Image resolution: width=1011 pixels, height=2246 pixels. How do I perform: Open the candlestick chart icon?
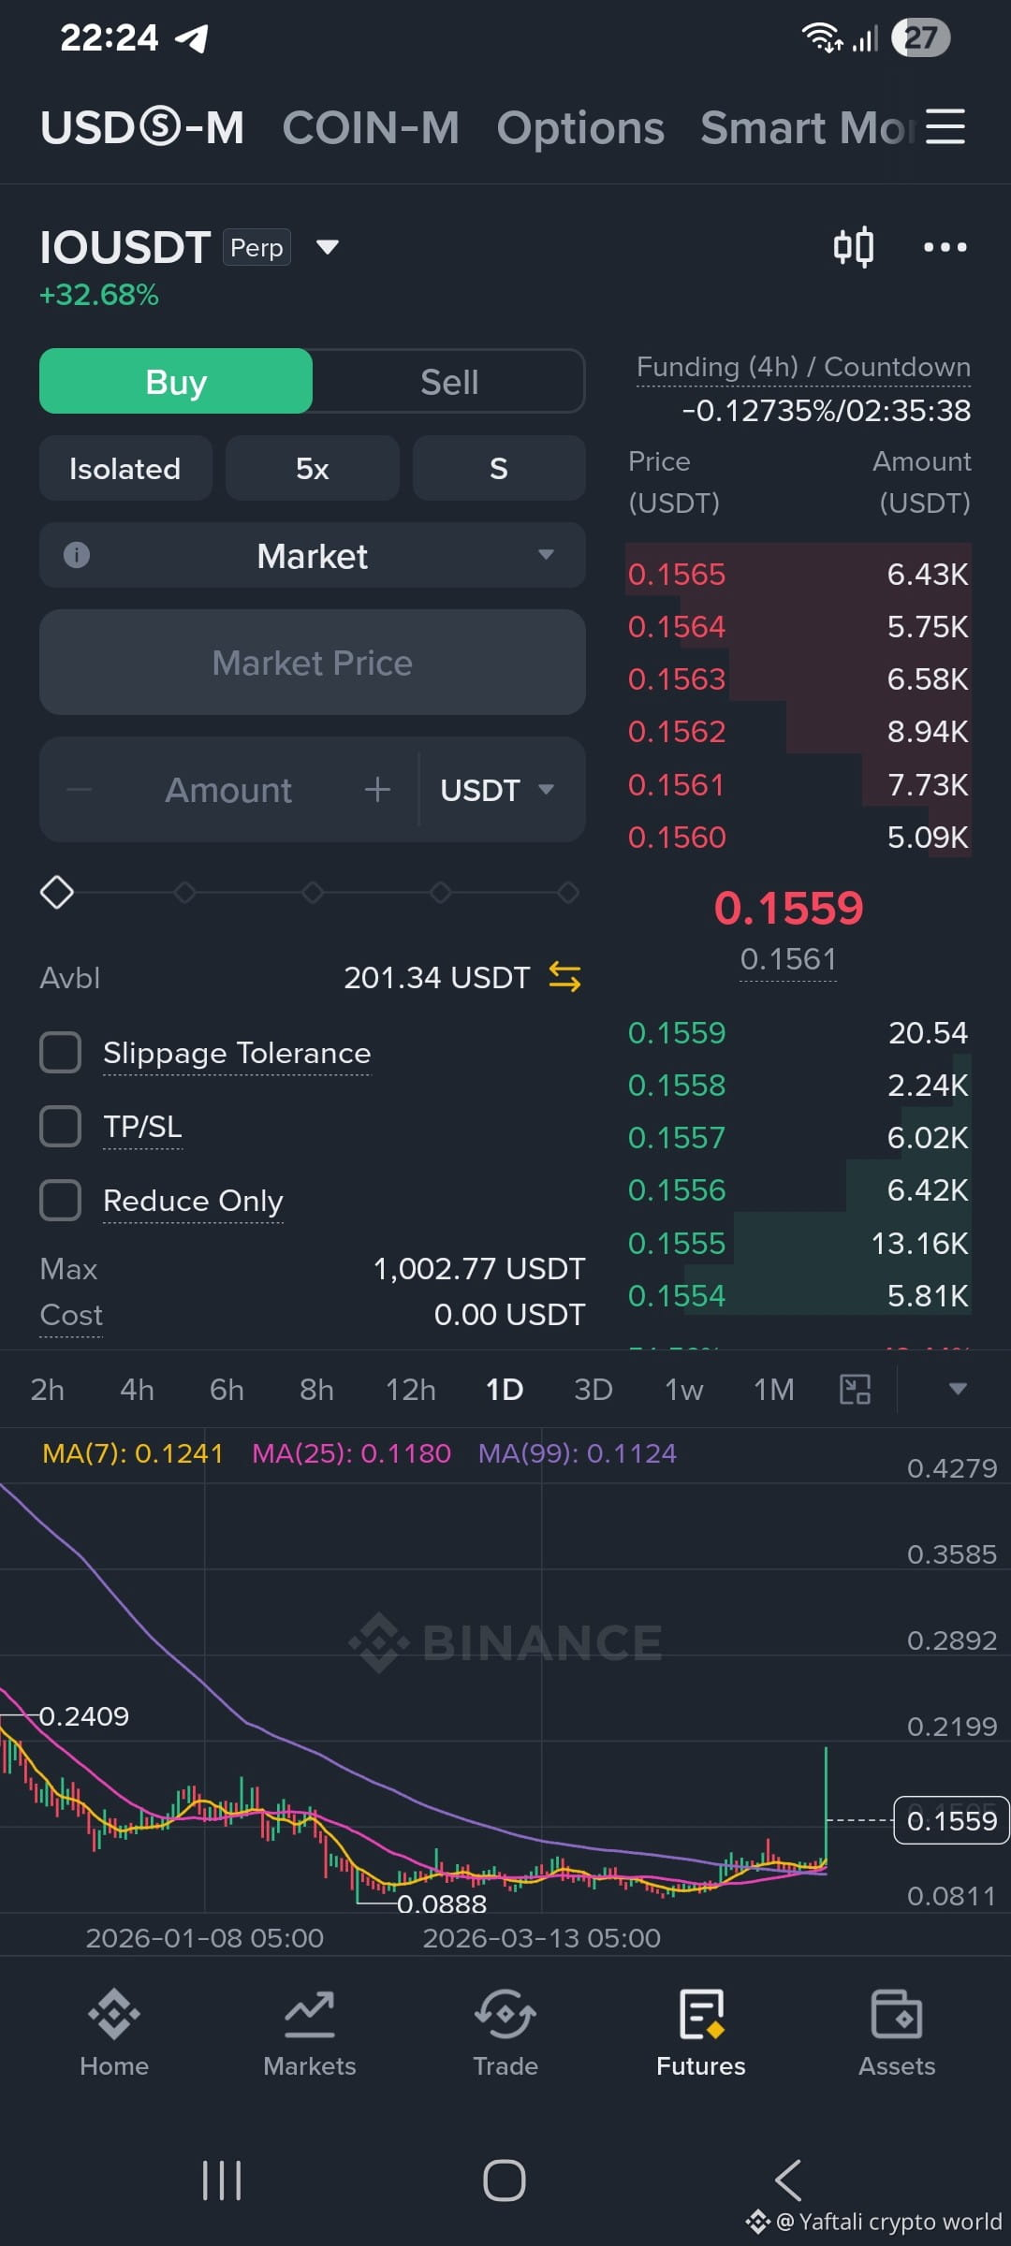coord(854,247)
